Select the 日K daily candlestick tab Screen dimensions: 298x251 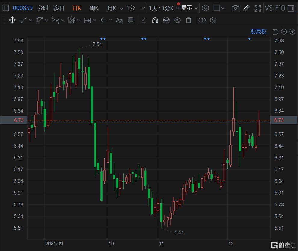77,8
